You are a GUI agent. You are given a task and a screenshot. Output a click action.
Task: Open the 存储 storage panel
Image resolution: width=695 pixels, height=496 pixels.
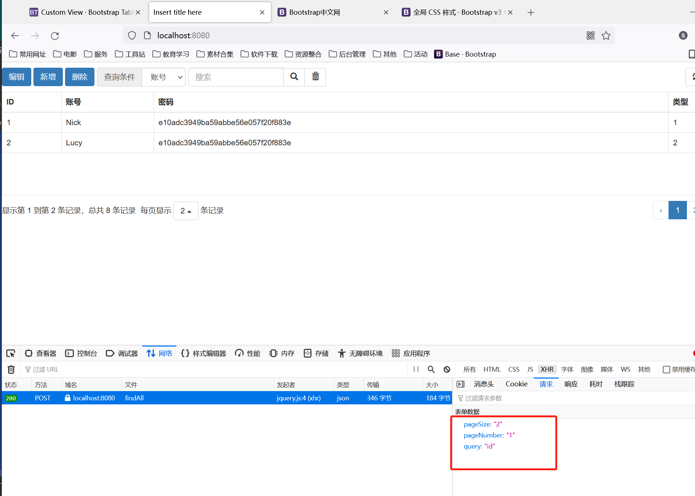tap(316, 353)
